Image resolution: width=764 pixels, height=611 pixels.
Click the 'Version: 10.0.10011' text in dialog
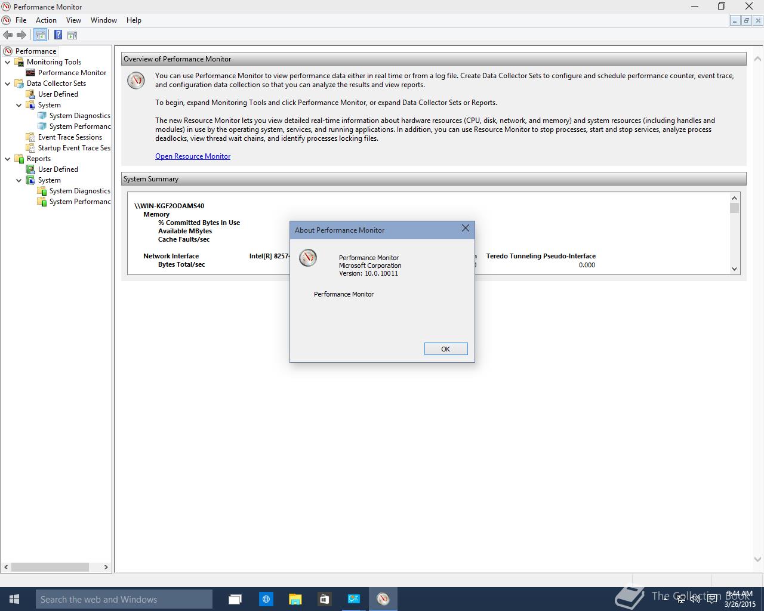(368, 273)
